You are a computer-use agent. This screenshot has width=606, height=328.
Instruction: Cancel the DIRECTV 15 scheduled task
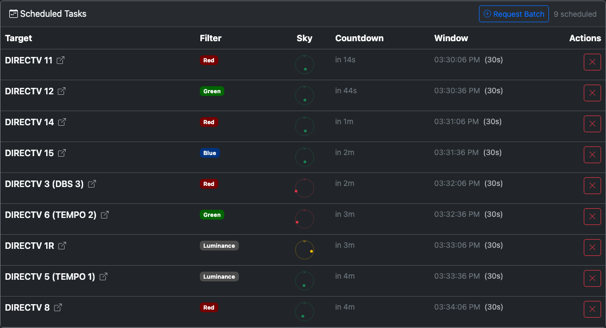[592, 155]
